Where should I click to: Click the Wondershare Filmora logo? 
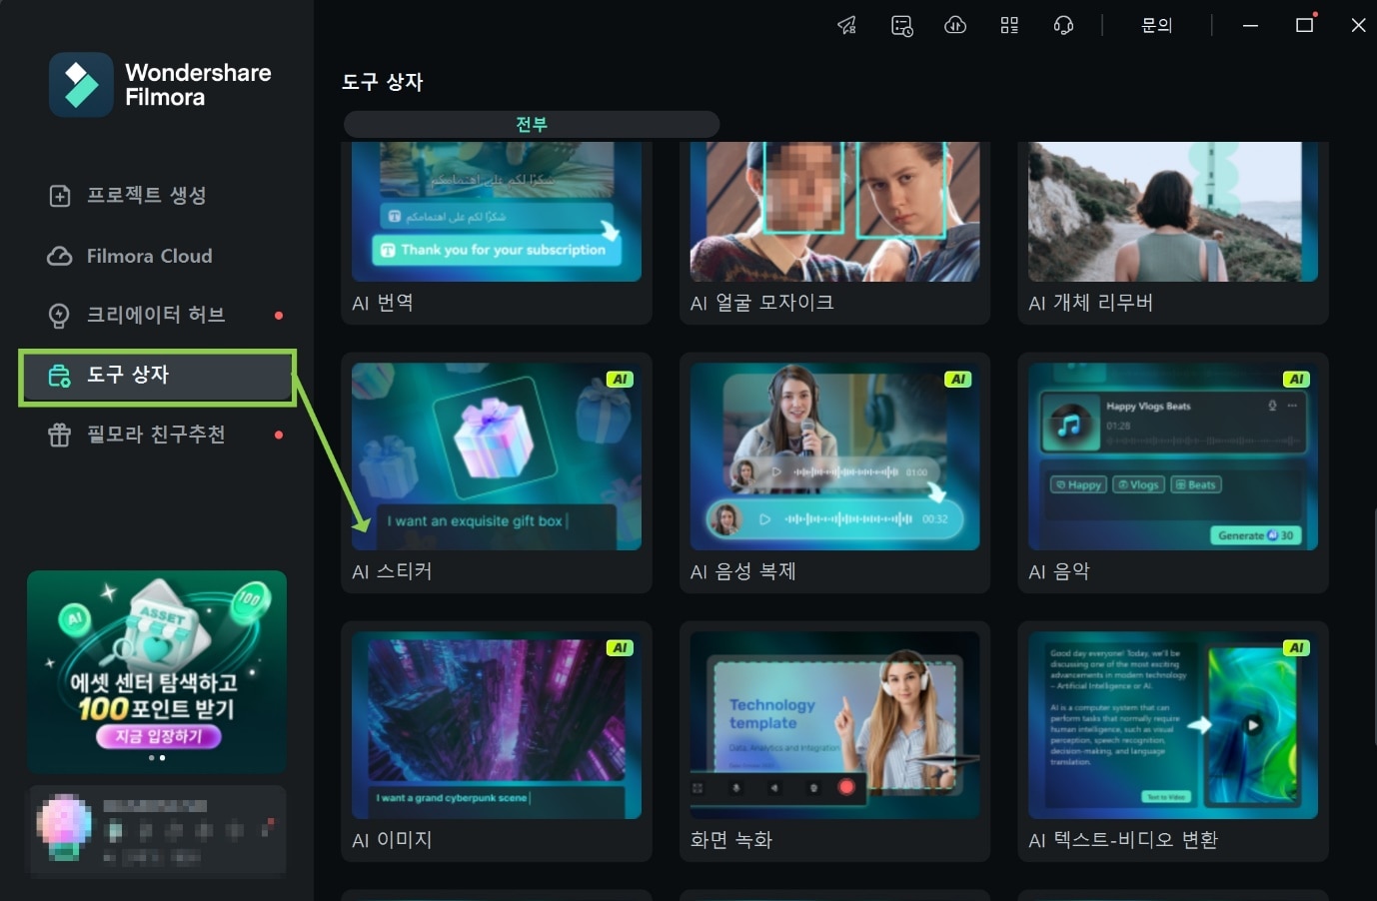pyautogui.click(x=161, y=85)
